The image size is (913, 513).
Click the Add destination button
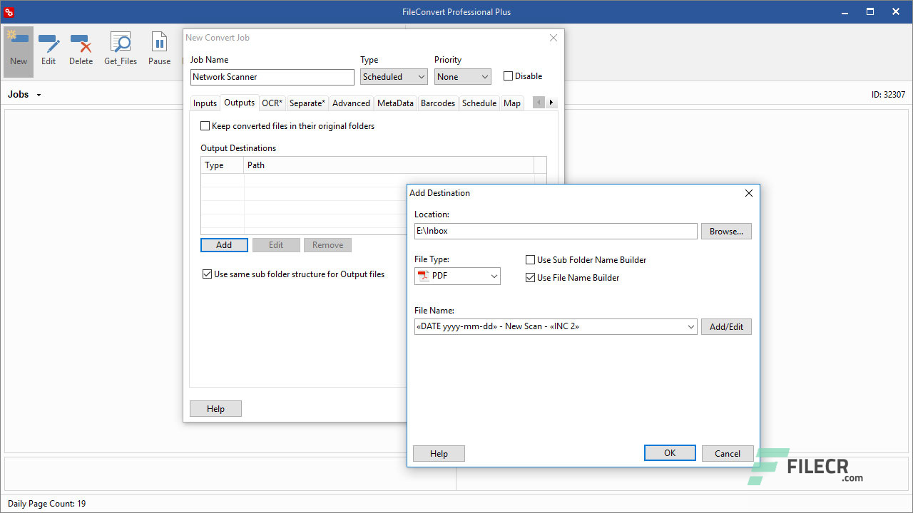[224, 245]
